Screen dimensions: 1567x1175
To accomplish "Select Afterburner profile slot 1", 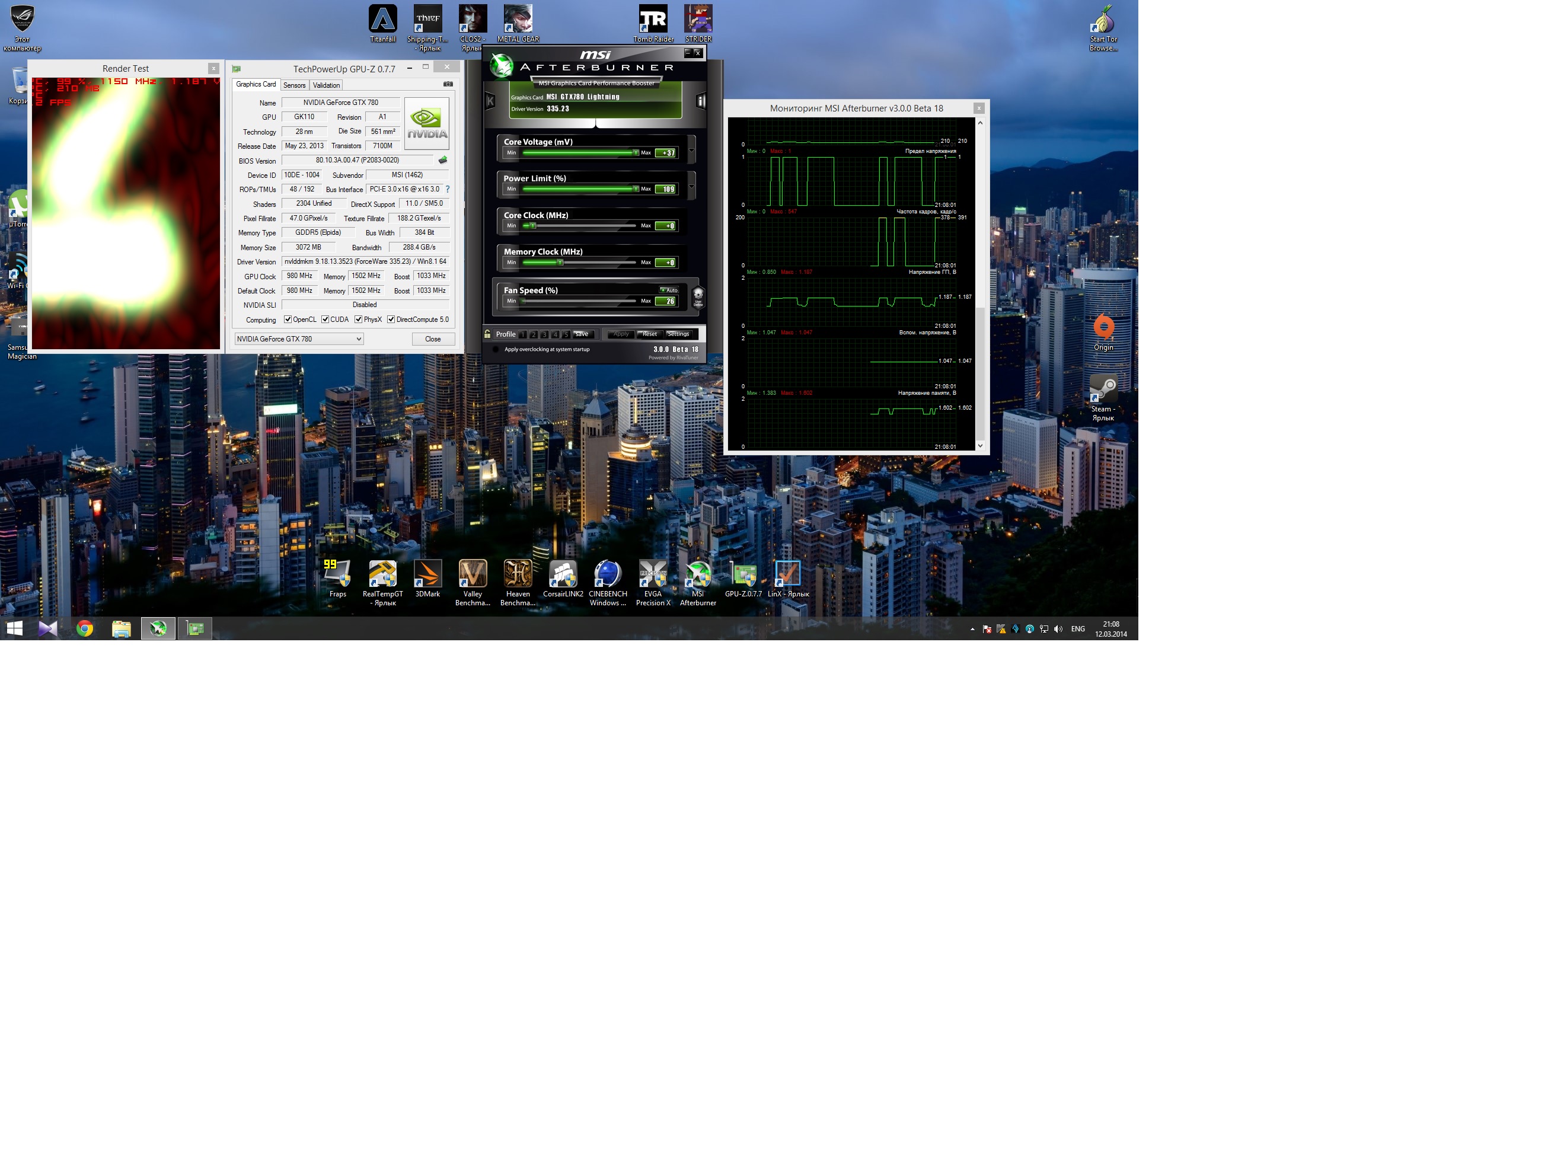I will point(523,334).
